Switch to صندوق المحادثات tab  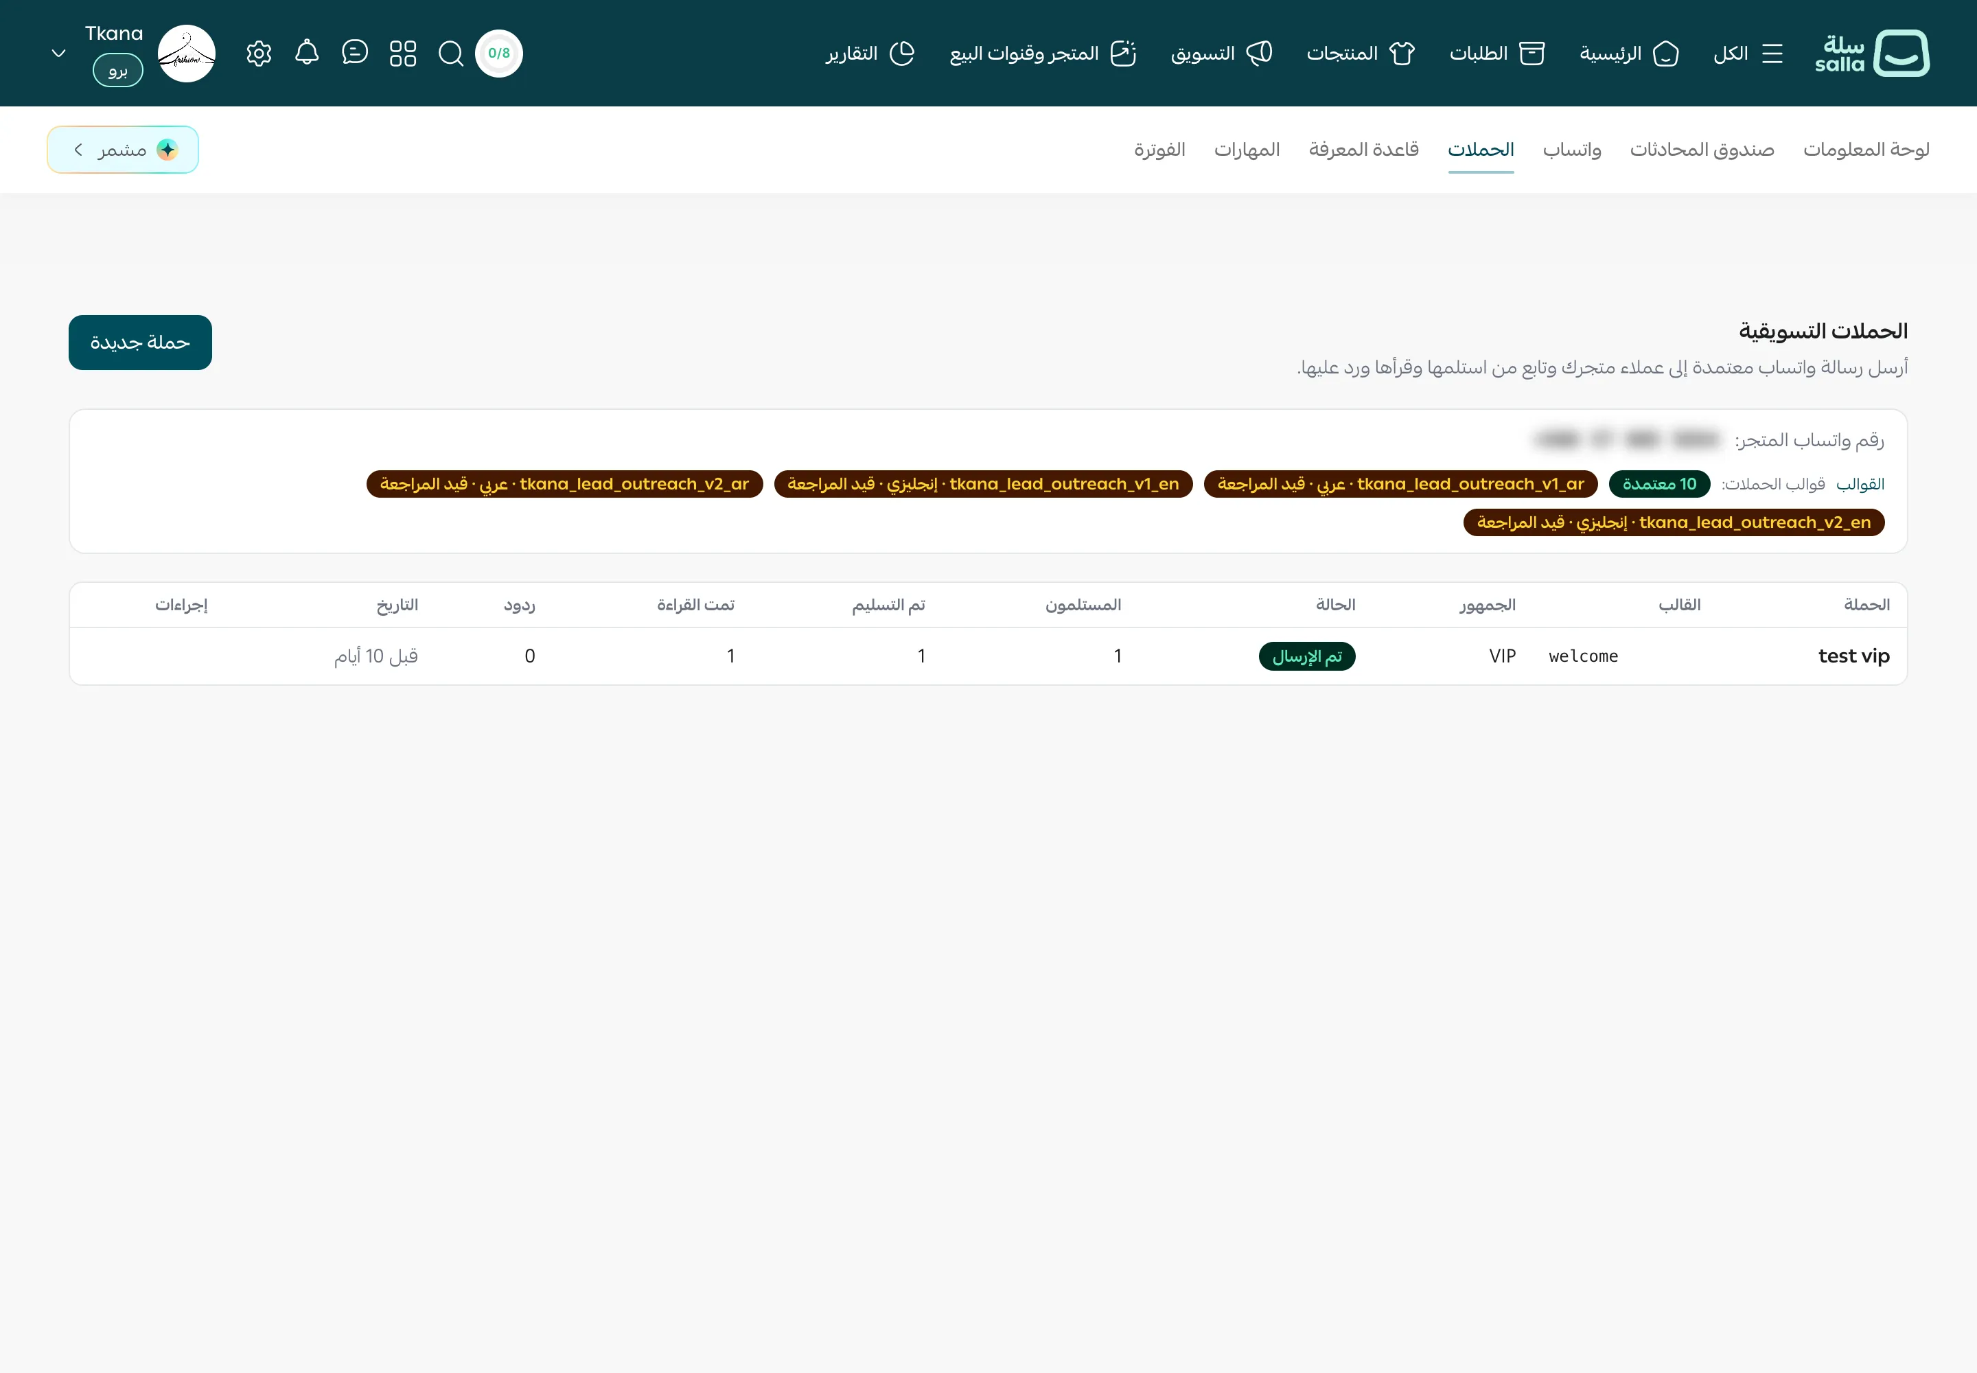coord(1702,150)
